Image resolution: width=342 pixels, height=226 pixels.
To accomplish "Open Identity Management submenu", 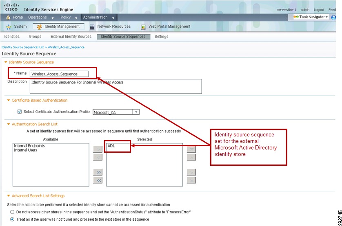I will [x=62, y=26].
